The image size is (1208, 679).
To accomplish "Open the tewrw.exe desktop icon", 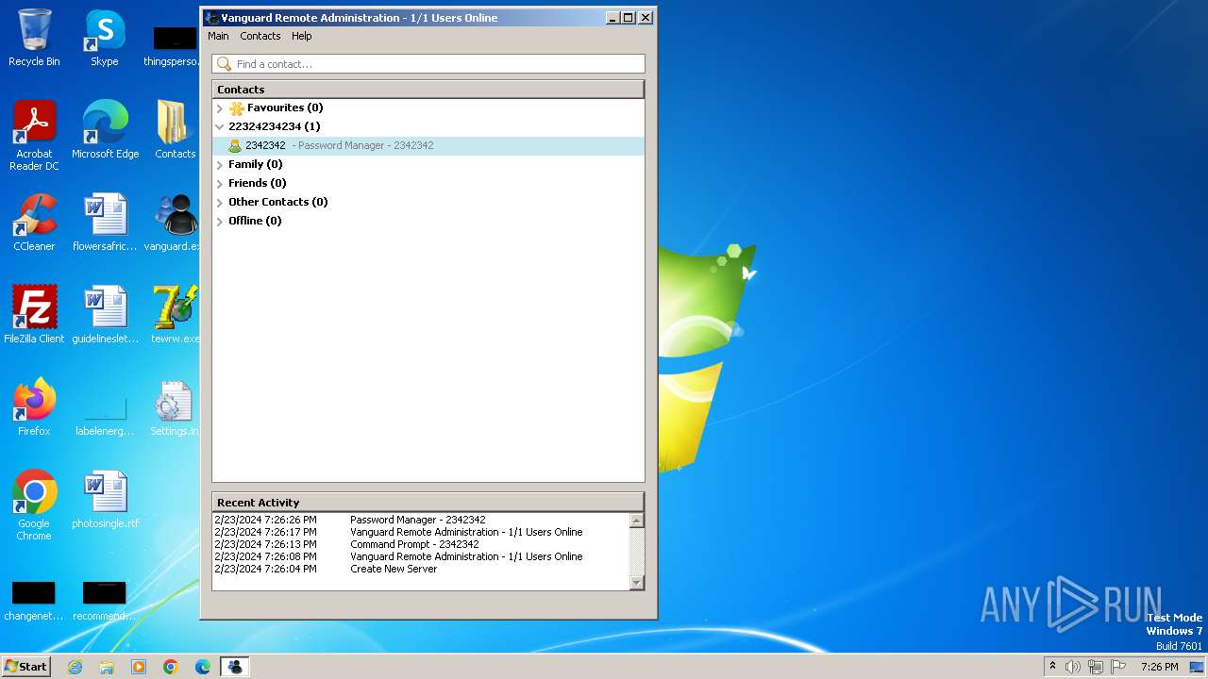I will (176, 315).
